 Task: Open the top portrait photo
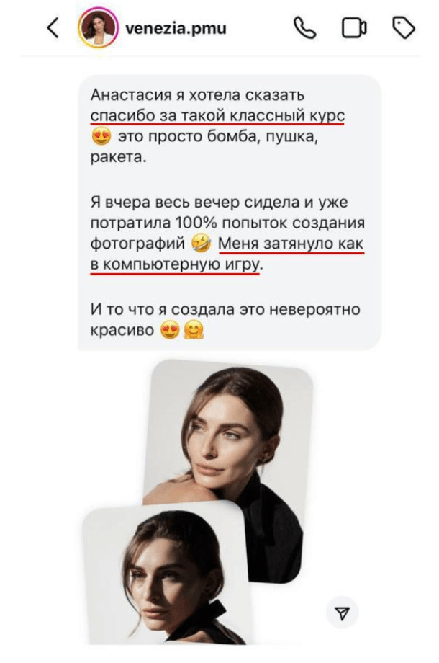[x=228, y=469]
